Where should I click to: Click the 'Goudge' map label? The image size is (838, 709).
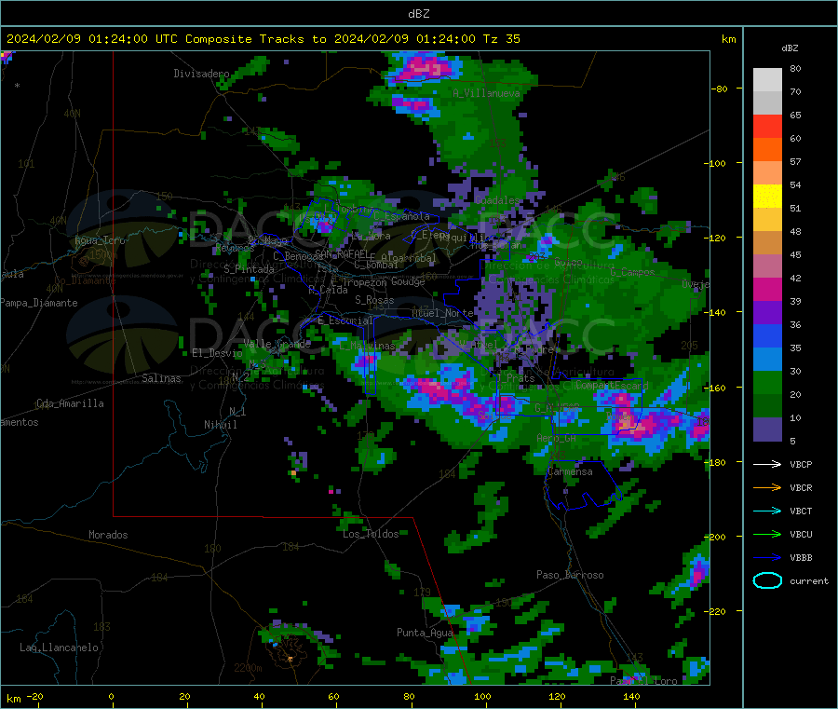pos(408,281)
